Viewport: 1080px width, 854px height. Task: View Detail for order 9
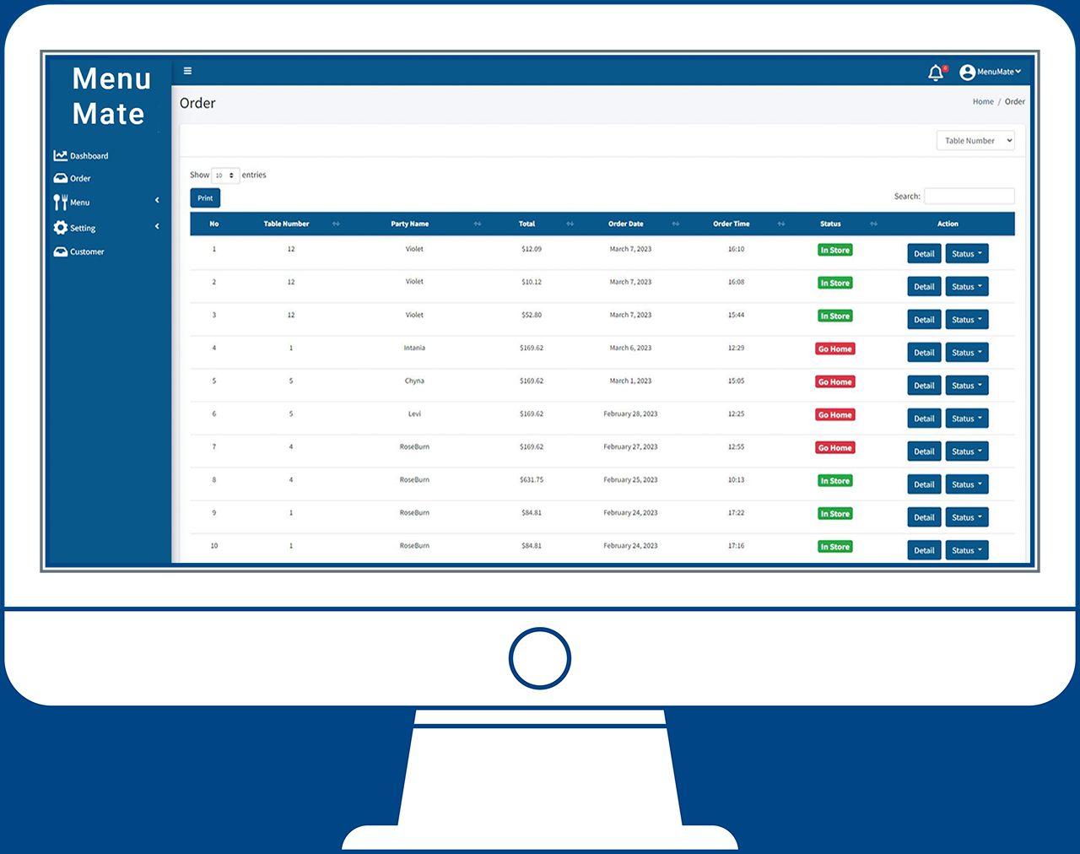click(924, 517)
